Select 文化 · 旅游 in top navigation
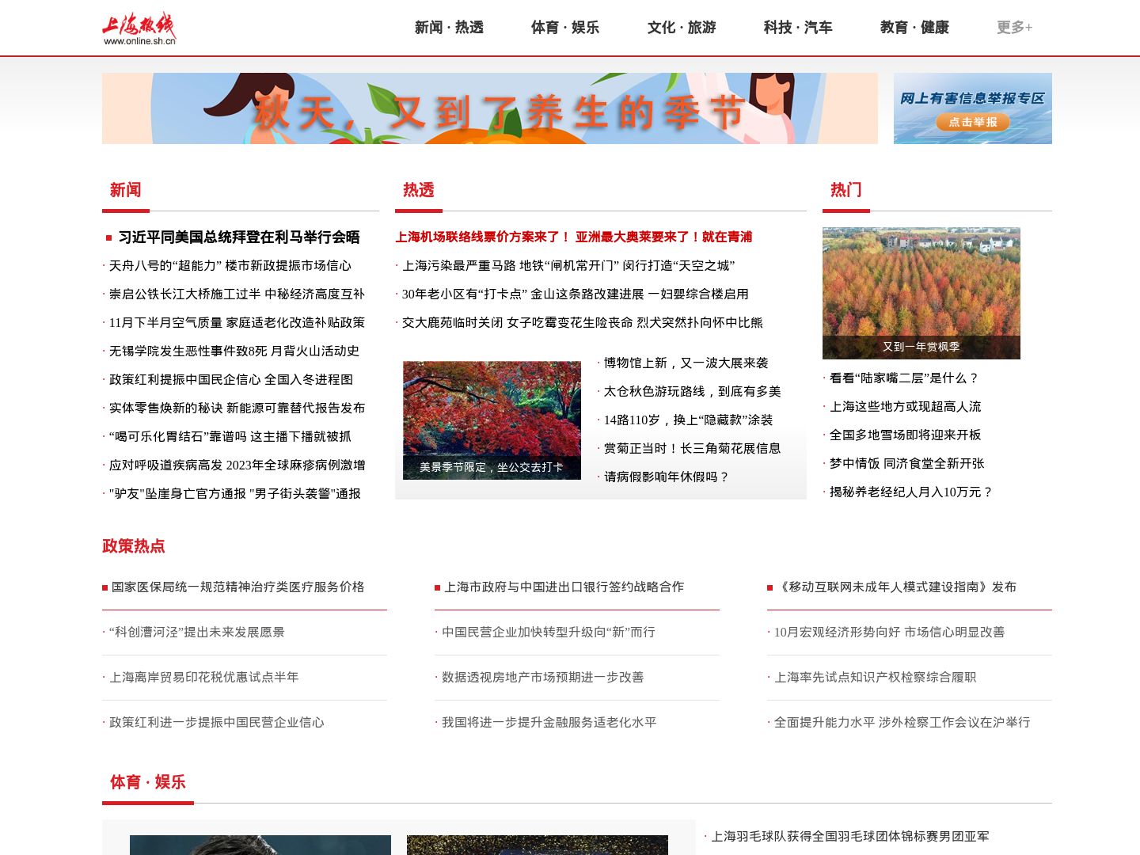Screen dimensions: 1140x855 tap(681, 28)
